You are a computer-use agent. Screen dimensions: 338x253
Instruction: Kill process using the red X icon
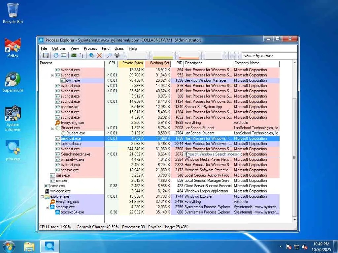pos(99,55)
